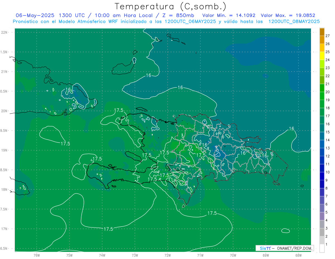This screenshot has width=335, height=259.
Task: Click the '22N' latitude axis label
Action: [4, 32]
